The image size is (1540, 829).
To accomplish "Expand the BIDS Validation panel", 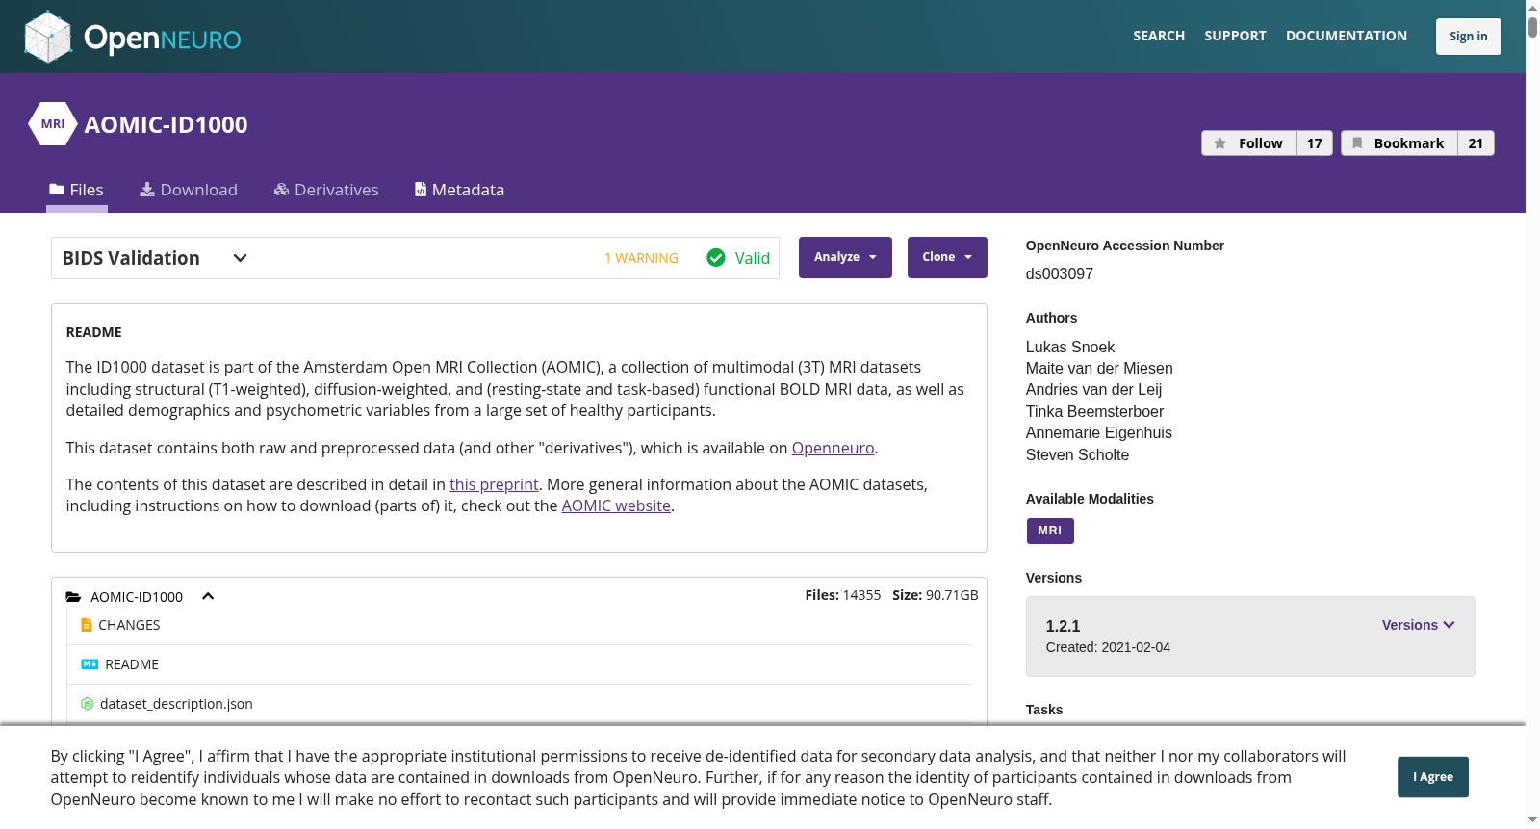I will (x=241, y=258).
